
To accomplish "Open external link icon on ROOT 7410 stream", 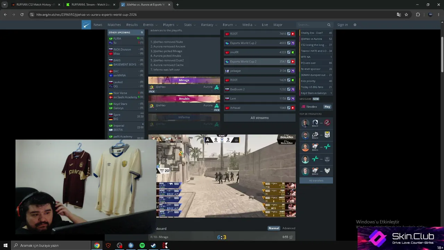I will pos(289,34).
